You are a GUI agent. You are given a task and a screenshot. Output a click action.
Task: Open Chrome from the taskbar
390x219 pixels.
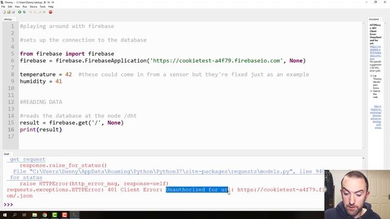pyautogui.click(x=44, y=215)
